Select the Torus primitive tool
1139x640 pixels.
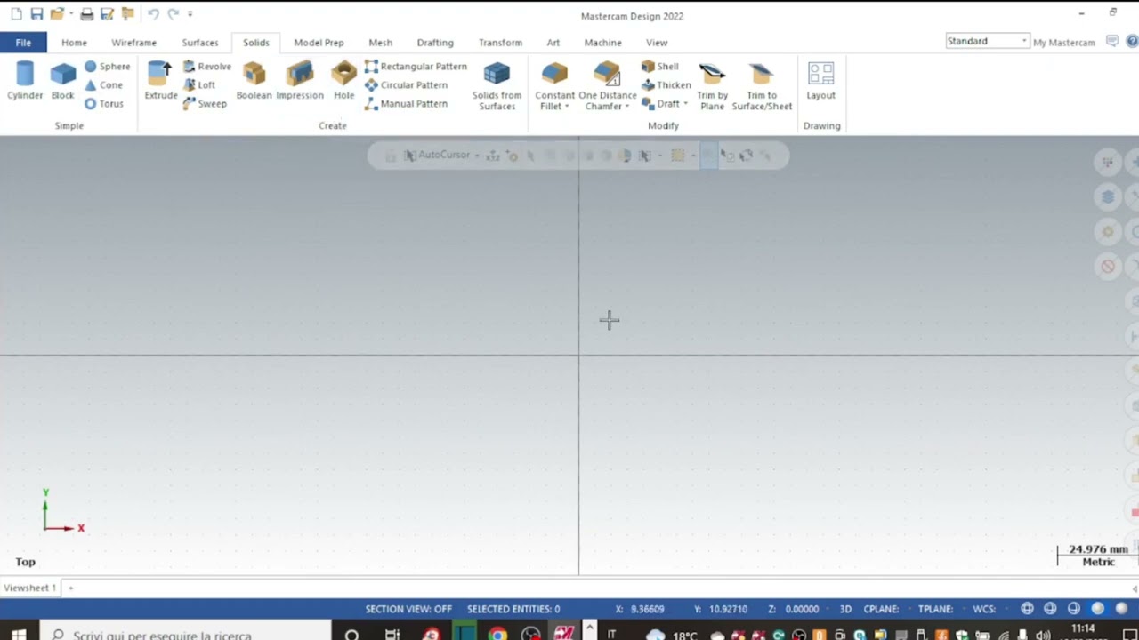click(x=104, y=104)
